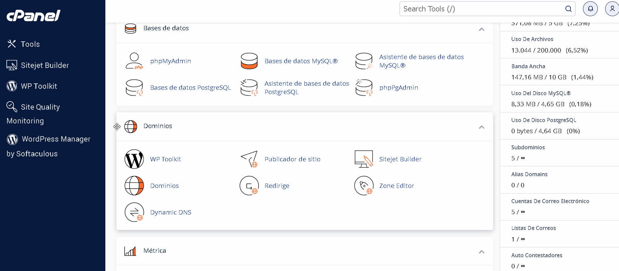
Task: Click the search magnifier icon in Search Tools
Action: [569, 9]
